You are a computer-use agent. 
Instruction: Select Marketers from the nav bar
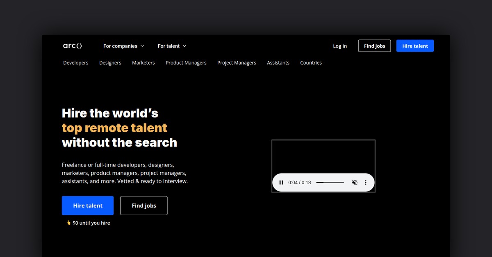(x=143, y=63)
